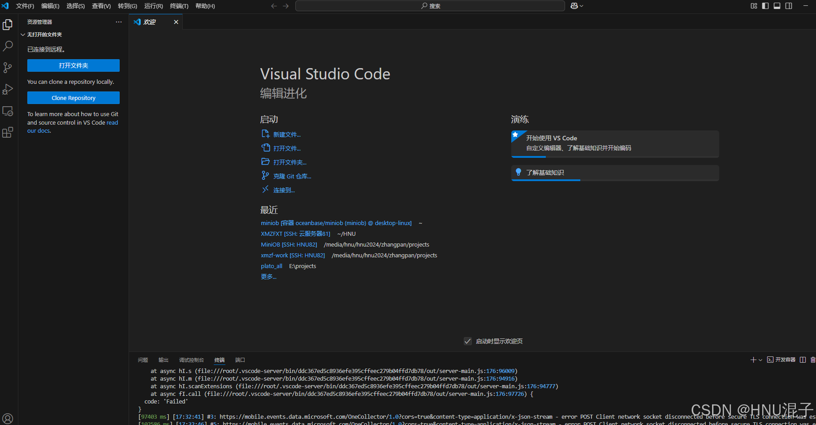This screenshot has height=425, width=816.
Task: Open the Run and Debug view
Action: [x=8, y=89]
